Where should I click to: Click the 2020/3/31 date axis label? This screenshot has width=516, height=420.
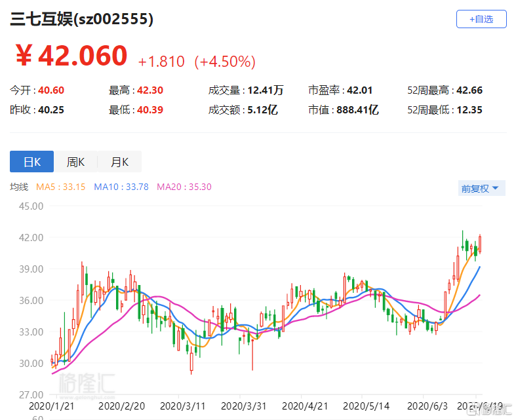coord(243,406)
